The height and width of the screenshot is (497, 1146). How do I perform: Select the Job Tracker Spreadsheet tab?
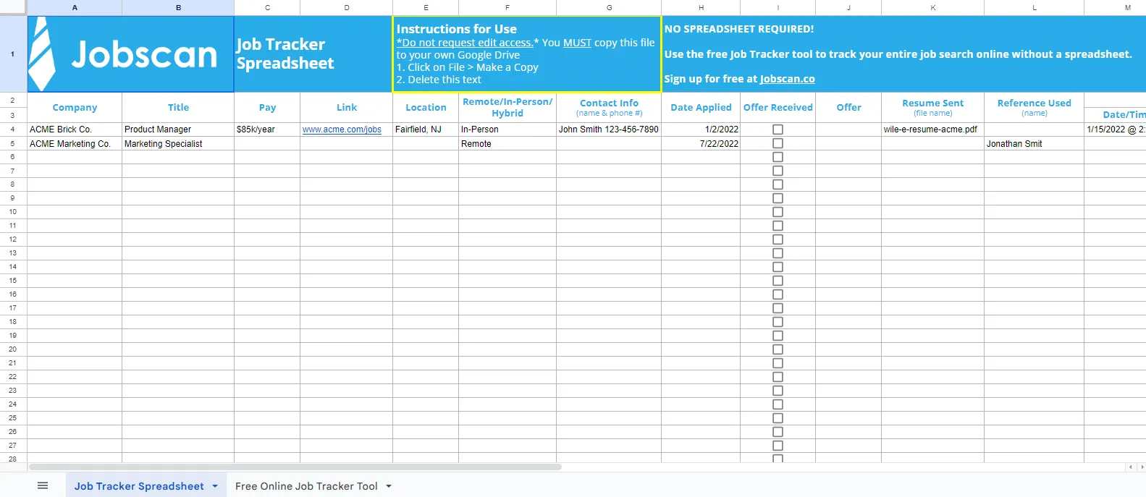click(139, 486)
